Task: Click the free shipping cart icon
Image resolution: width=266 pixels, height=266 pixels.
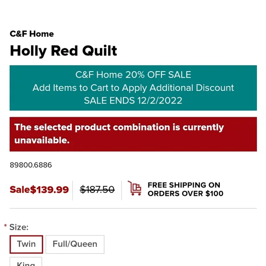Action: pos(134,188)
